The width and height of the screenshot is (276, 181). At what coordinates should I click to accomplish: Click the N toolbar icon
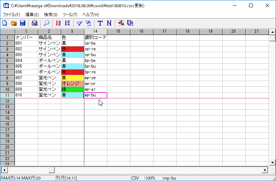click(109, 23)
